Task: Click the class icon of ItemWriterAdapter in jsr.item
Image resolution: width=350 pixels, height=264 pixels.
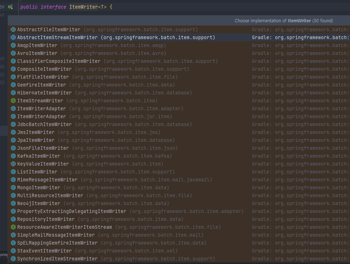Action: (13, 116)
